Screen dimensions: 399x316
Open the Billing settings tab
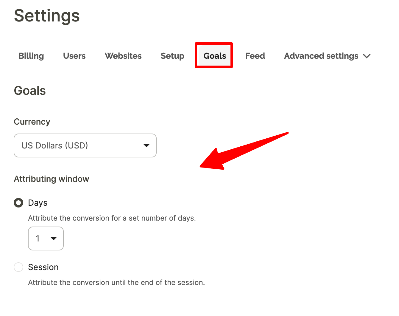coord(31,56)
